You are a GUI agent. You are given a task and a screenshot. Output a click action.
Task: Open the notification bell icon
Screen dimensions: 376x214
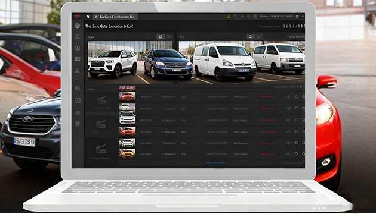coord(249,16)
